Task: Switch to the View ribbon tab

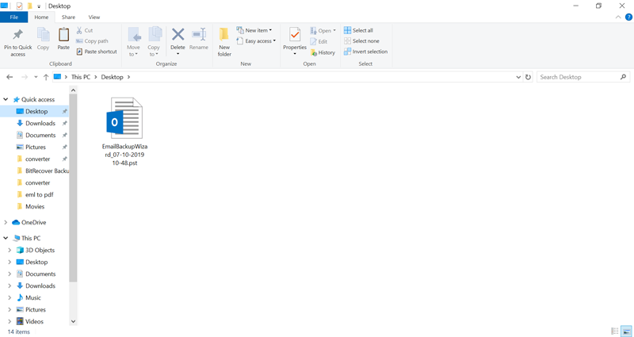Action: coord(94,17)
